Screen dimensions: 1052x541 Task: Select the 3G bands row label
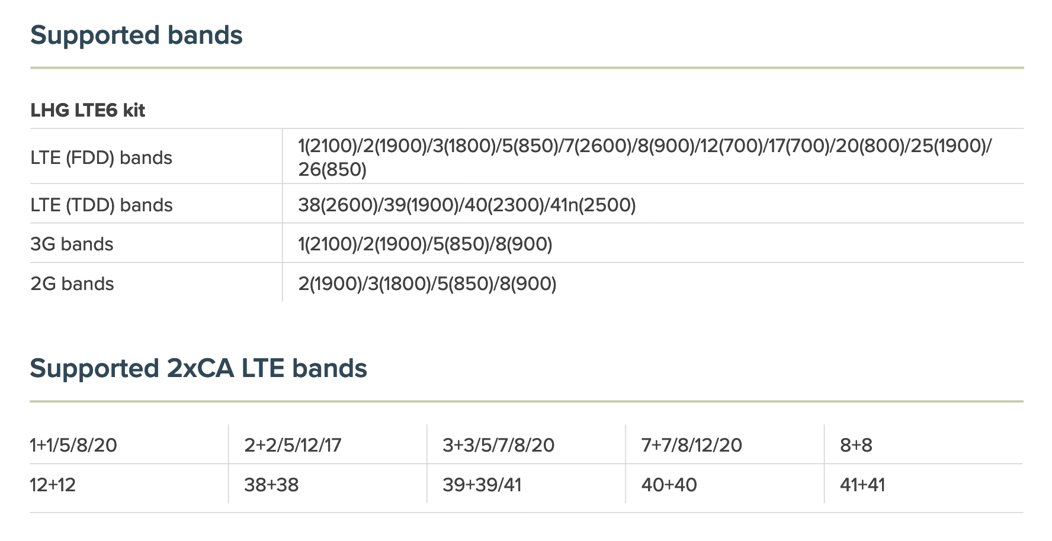click(x=72, y=244)
